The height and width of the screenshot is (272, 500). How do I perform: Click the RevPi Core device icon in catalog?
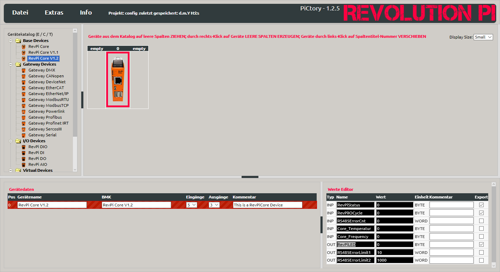(24, 46)
